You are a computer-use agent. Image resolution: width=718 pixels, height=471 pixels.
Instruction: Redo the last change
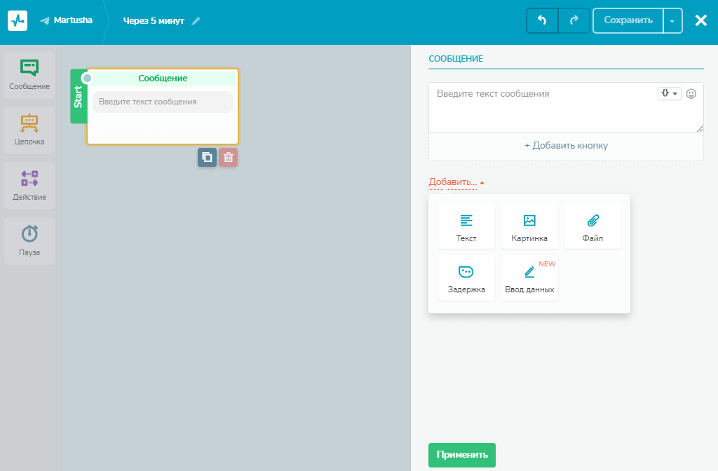[574, 20]
